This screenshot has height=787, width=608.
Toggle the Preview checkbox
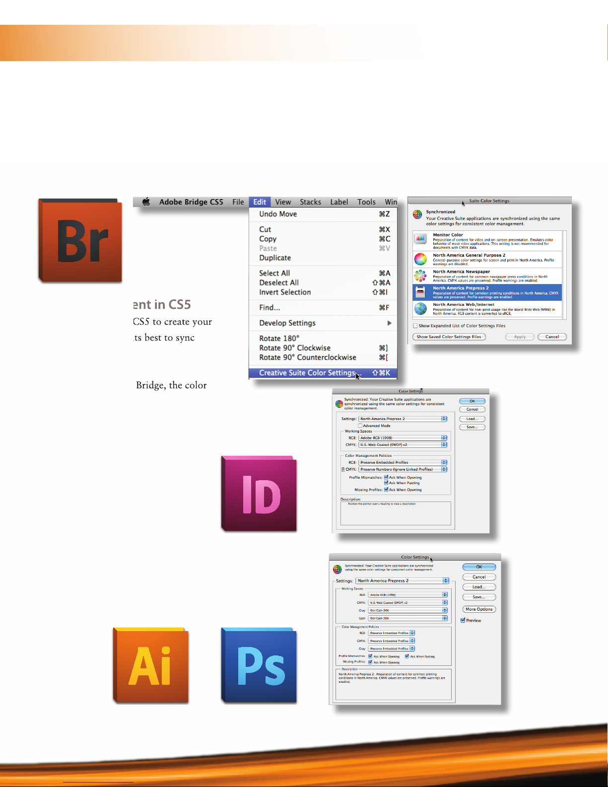click(463, 620)
